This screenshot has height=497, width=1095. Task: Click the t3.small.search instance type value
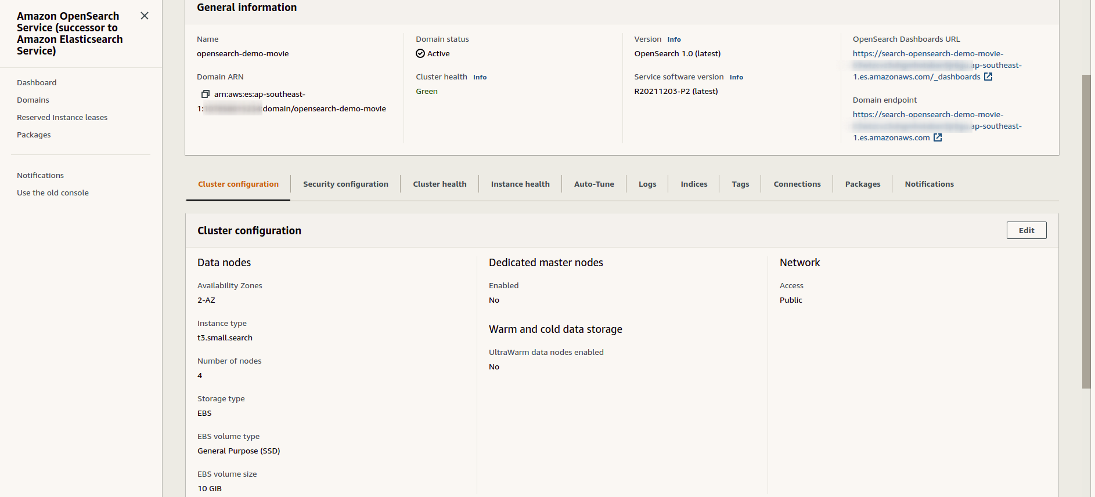[x=225, y=338]
